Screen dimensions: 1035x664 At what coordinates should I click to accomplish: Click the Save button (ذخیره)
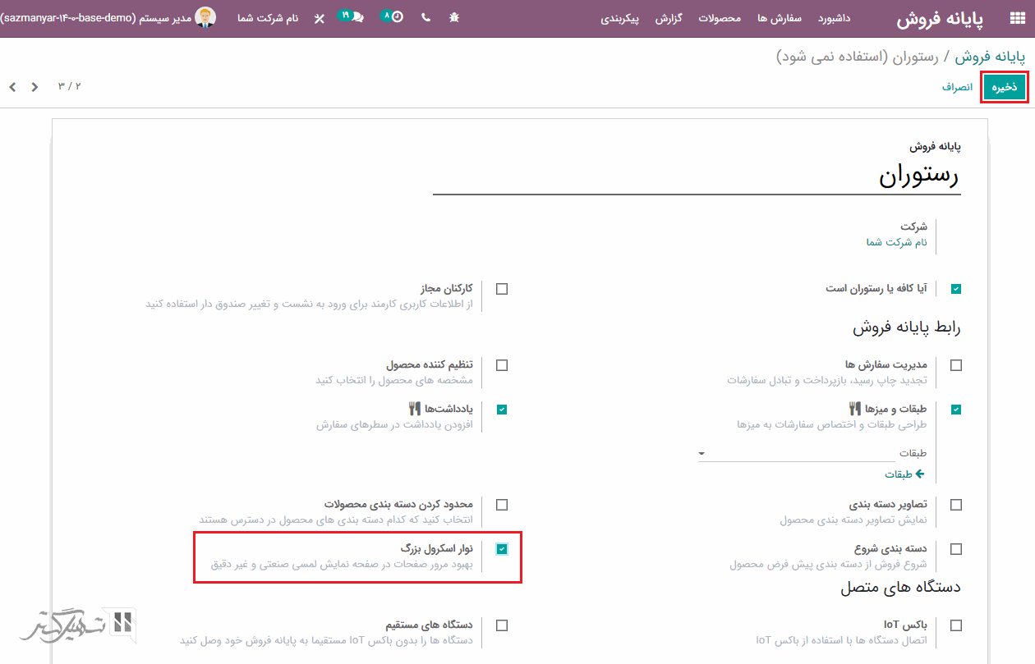pyautogui.click(x=1004, y=87)
